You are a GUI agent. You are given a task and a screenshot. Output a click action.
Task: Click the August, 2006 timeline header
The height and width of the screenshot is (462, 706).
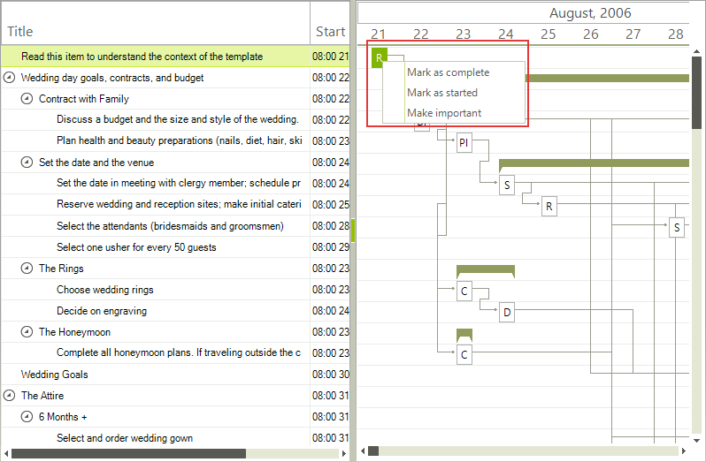[x=590, y=13]
